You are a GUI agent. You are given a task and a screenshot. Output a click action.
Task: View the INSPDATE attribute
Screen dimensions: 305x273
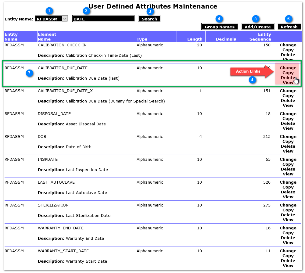click(288, 174)
